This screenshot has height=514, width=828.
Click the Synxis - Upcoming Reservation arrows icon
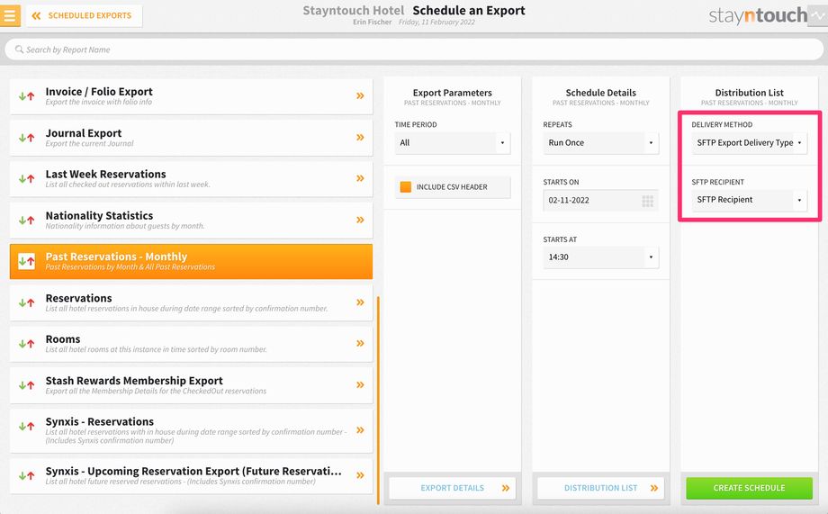(26, 475)
